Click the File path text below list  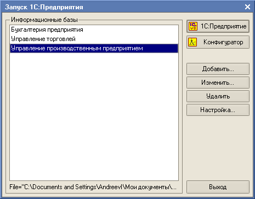93,187
